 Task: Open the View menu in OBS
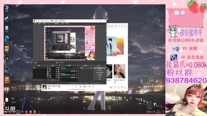point(44,24)
